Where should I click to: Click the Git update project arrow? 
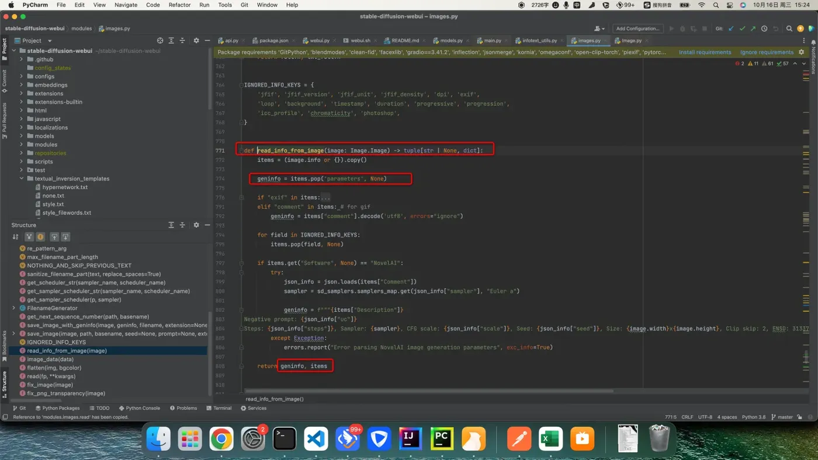point(731,28)
